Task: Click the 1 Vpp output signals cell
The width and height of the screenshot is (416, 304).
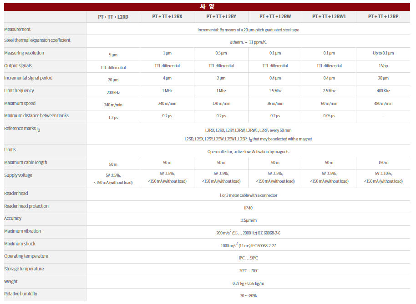Action: (x=383, y=66)
